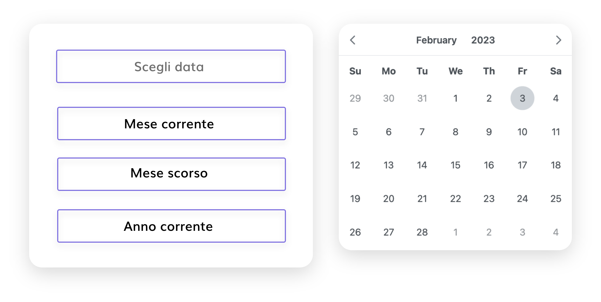Open the February month selector
Image resolution: width=601 pixels, height=302 pixels.
(x=436, y=40)
